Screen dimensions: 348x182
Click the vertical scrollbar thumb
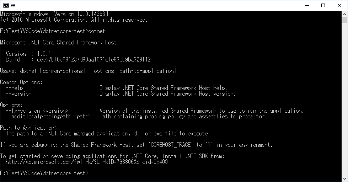click(x=344, y=20)
